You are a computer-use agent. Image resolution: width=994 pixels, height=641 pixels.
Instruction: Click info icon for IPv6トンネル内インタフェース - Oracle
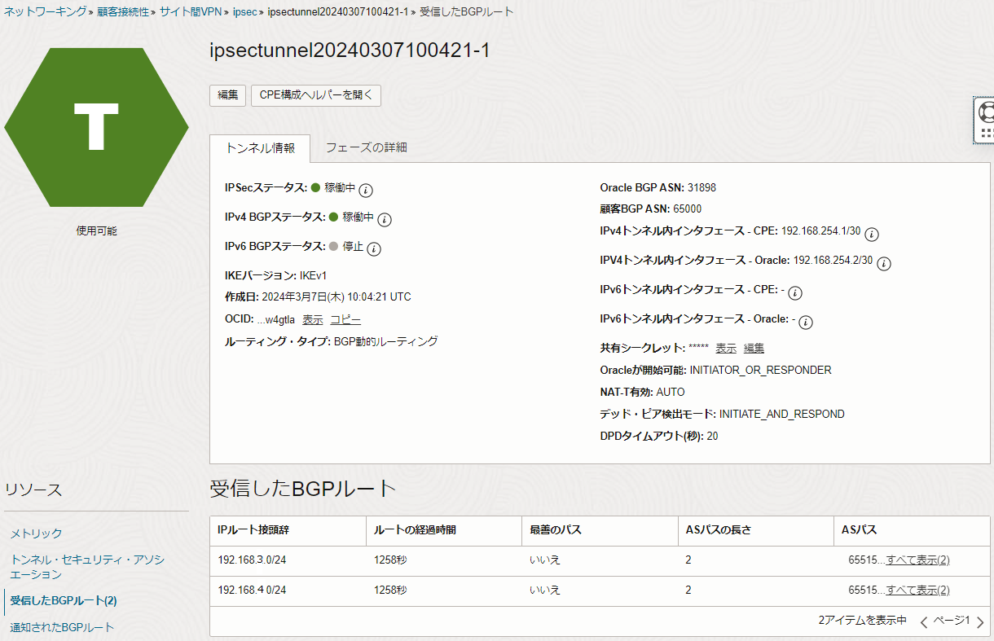(806, 322)
